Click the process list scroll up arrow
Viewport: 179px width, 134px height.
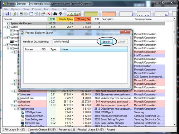point(175,19)
